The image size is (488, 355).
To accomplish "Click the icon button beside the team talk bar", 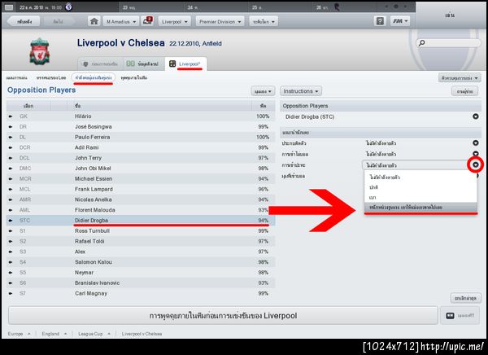I will point(459,316).
